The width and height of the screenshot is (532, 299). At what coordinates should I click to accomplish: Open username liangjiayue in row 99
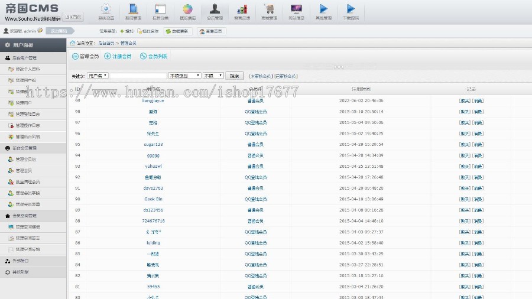pos(153,100)
